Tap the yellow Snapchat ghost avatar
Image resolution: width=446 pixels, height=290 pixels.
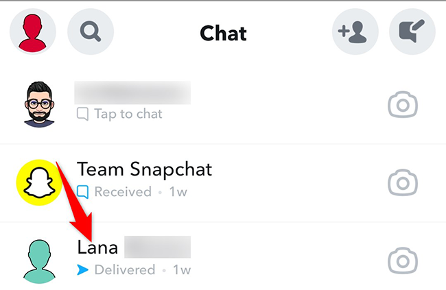pyautogui.click(x=39, y=182)
